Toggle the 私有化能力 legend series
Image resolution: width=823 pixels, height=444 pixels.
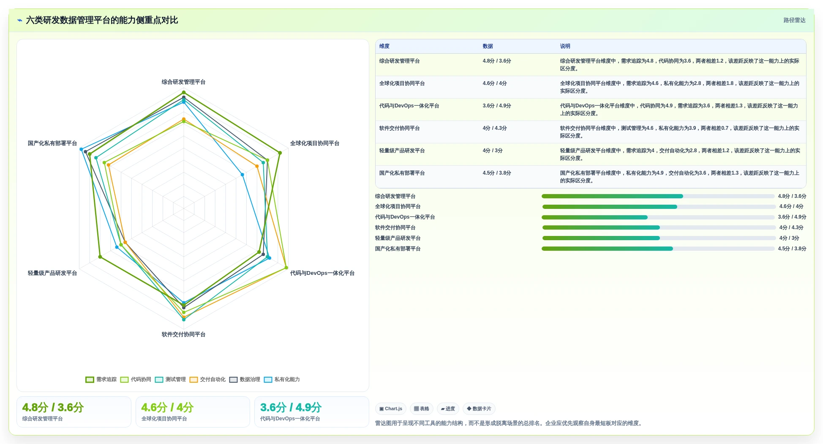tap(282, 379)
